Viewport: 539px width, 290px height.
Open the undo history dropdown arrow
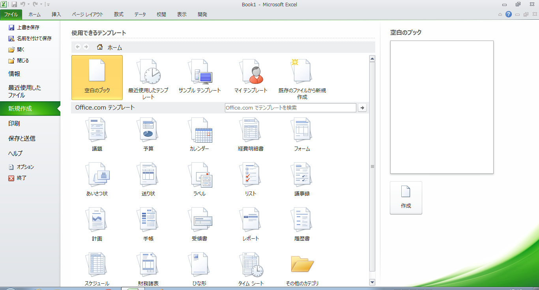29,5
